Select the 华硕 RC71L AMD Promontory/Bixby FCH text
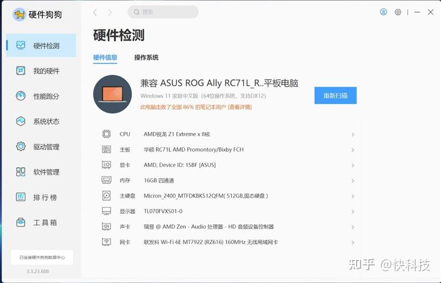This screenshot has width=441, height=283. click(193, 149)
